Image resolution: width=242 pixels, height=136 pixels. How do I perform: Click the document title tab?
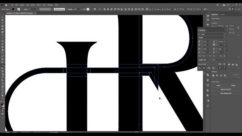coord(20,13)
